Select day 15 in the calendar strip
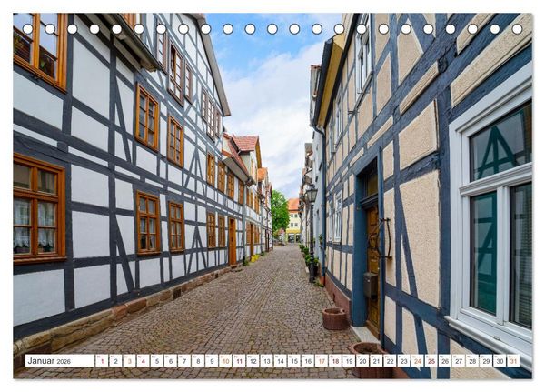 (x=294, y=361)
